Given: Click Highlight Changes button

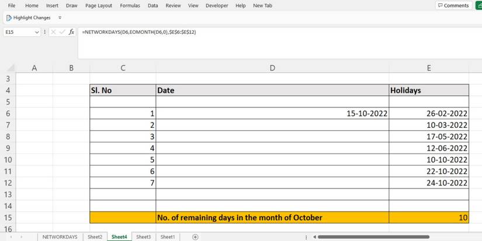Looking at the screenshot, I should tap(28, 18).
